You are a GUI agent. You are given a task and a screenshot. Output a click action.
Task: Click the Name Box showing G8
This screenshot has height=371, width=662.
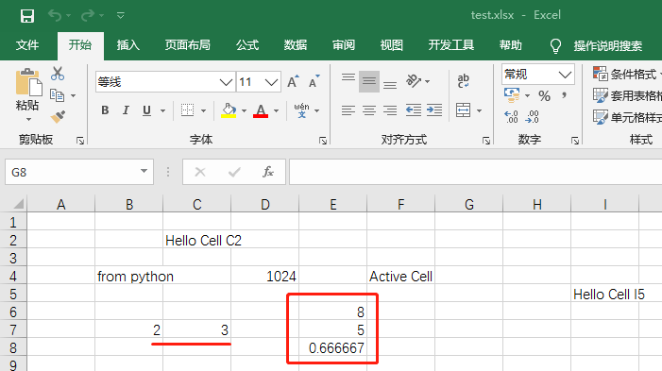pyautogui.click(x=79, y=172)
